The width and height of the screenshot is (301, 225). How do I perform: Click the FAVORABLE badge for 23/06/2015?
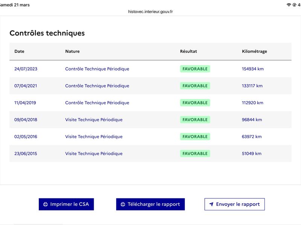click(195, 153)
